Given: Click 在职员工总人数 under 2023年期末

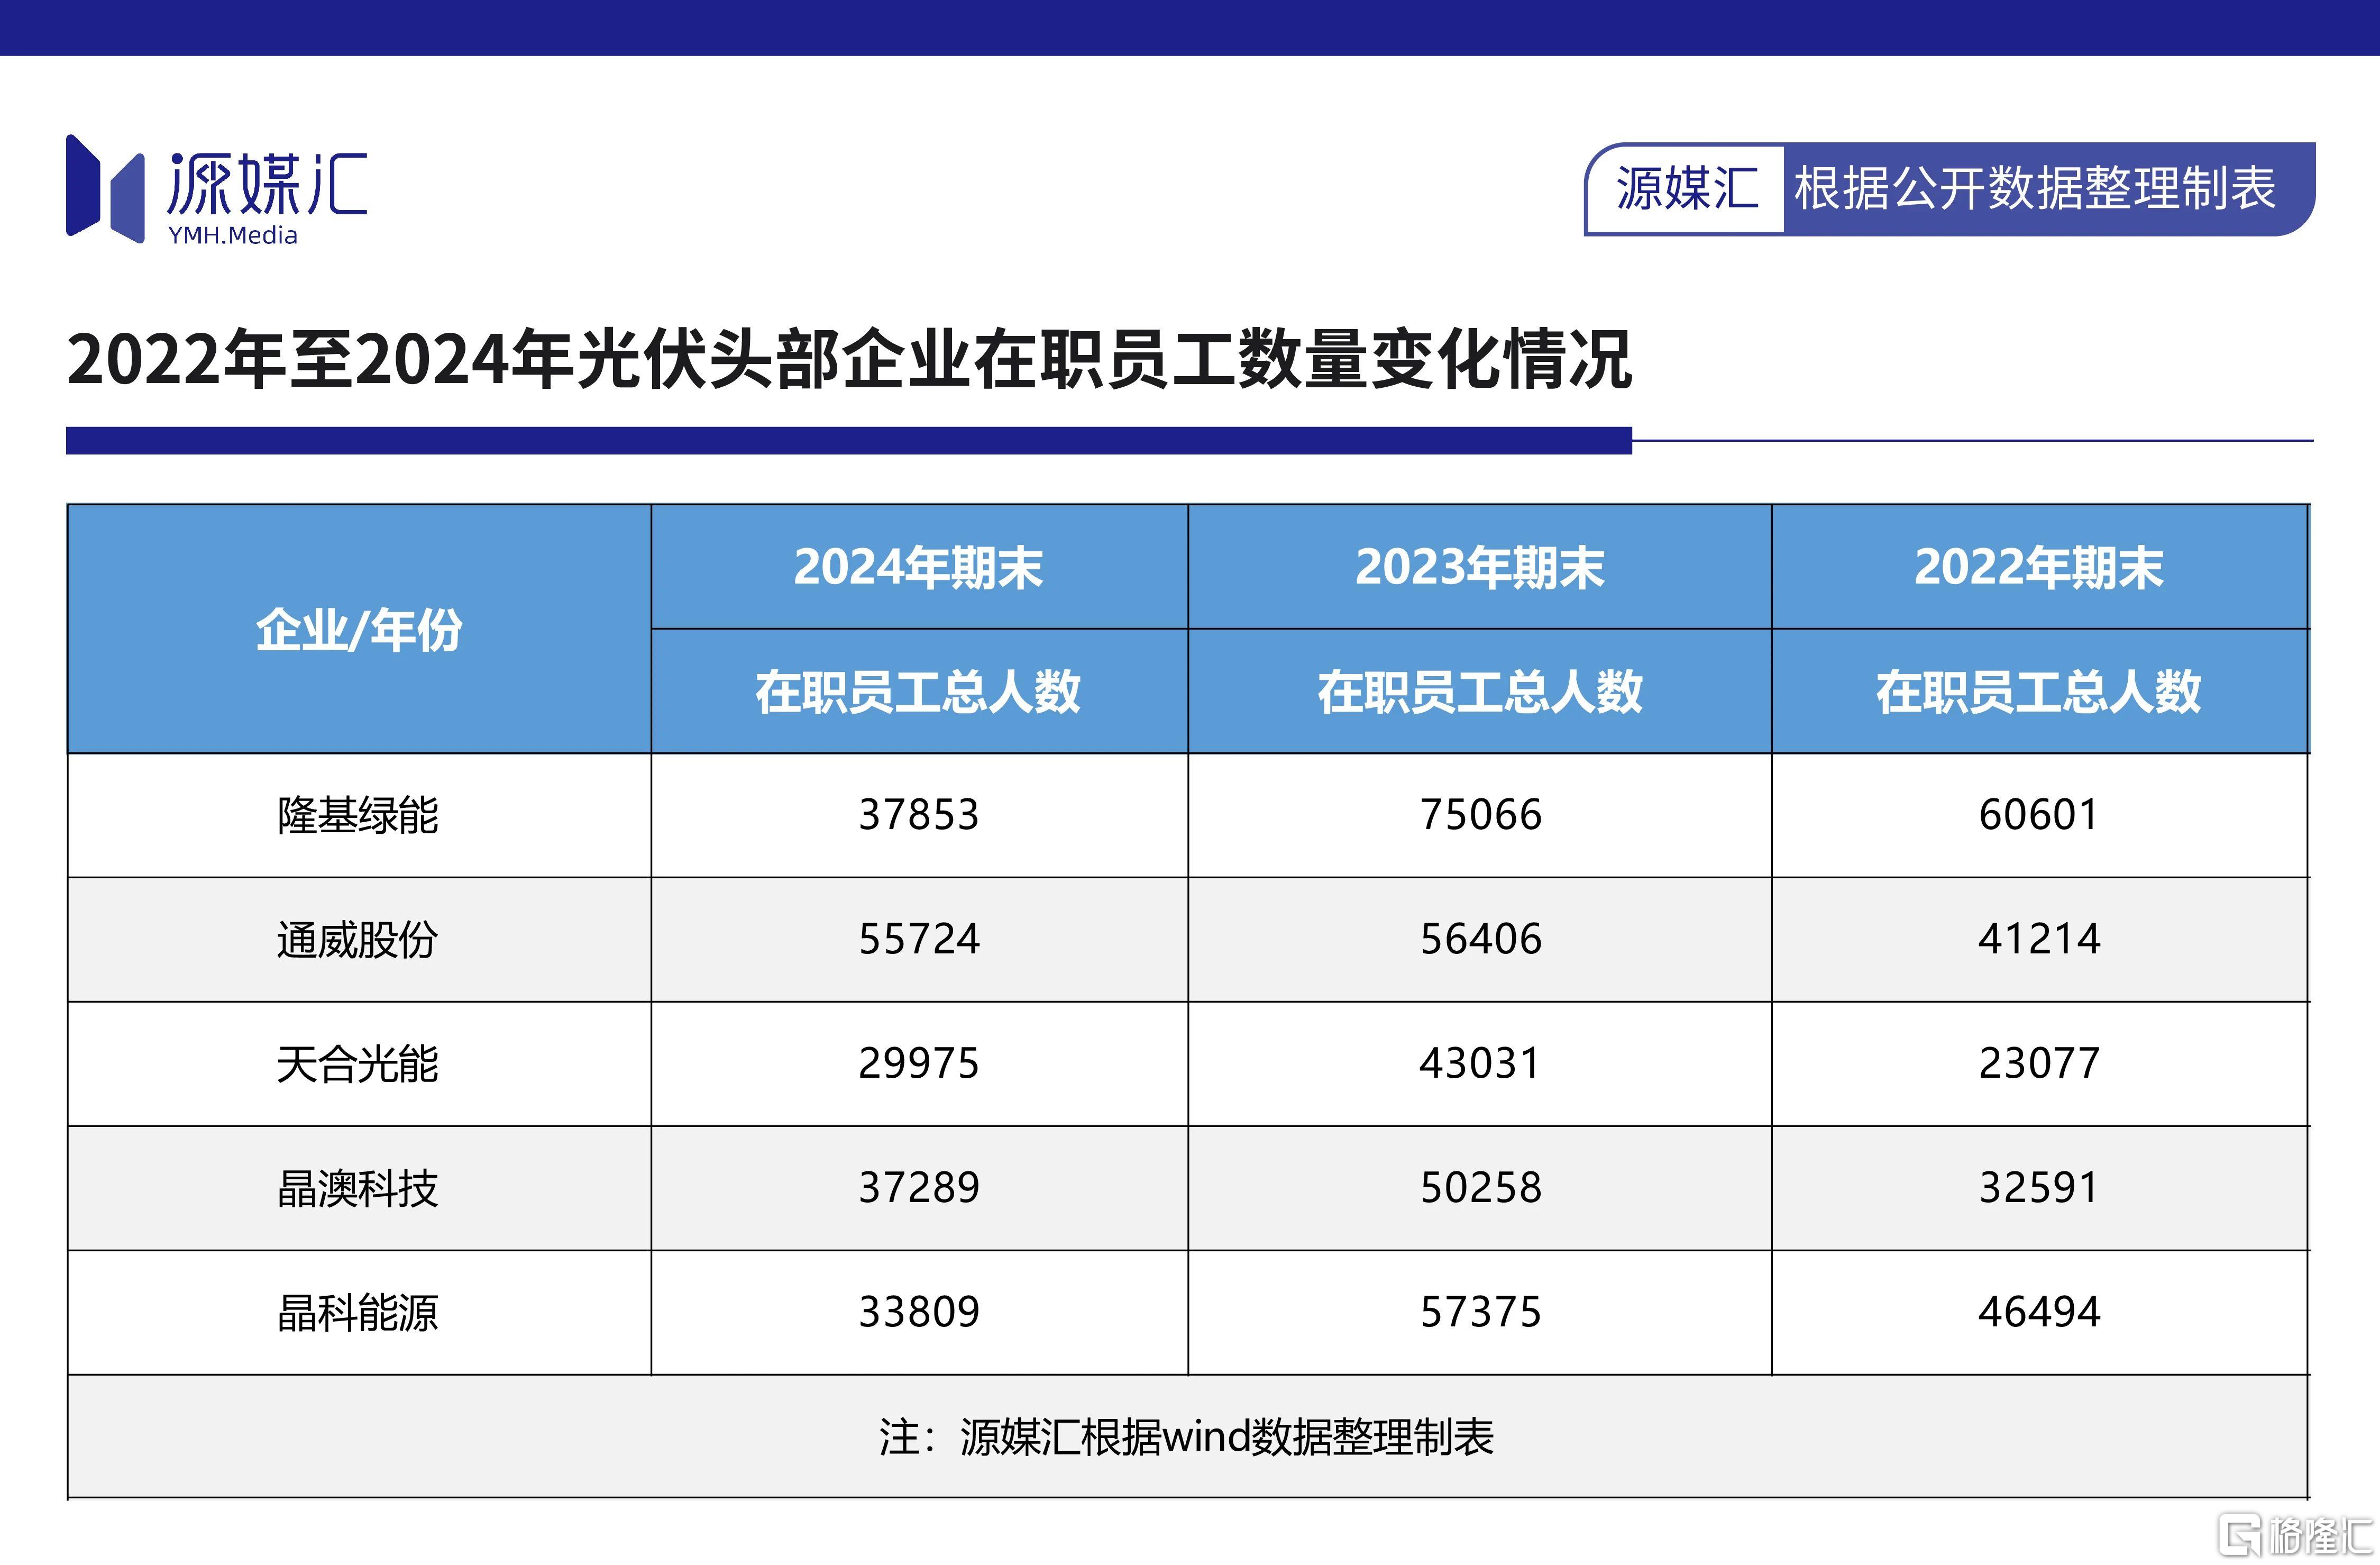Looking at the screenshot, I should [1480, 691].
